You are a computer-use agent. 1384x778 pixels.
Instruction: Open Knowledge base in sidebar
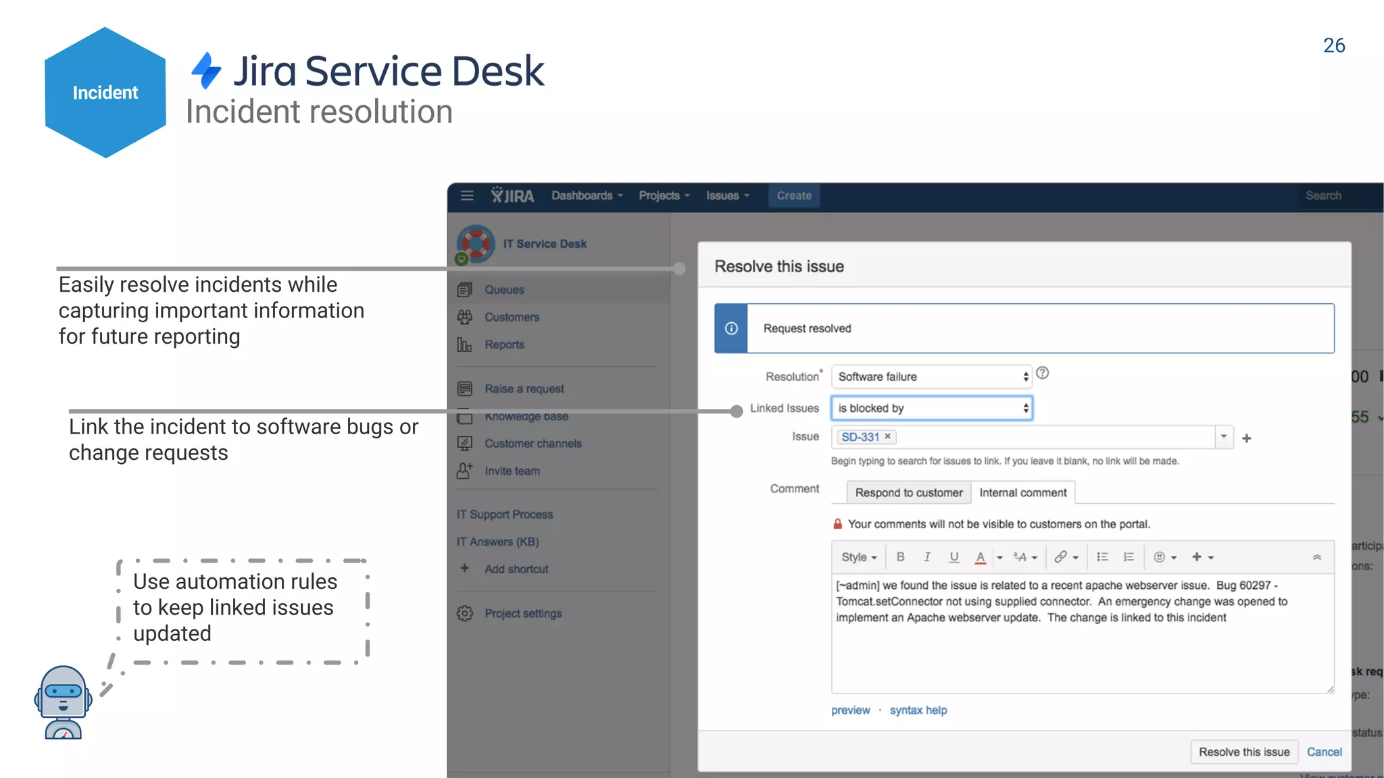pos(526,417)
